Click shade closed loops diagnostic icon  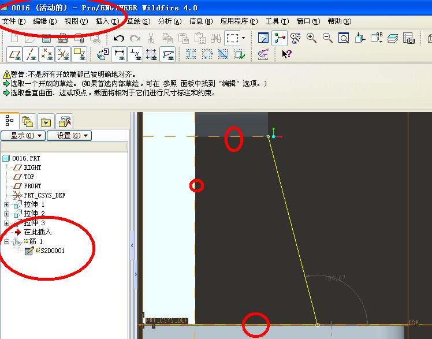coord(191,54)
